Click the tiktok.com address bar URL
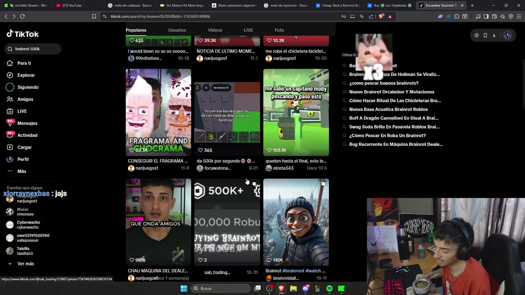 [160, 16]
